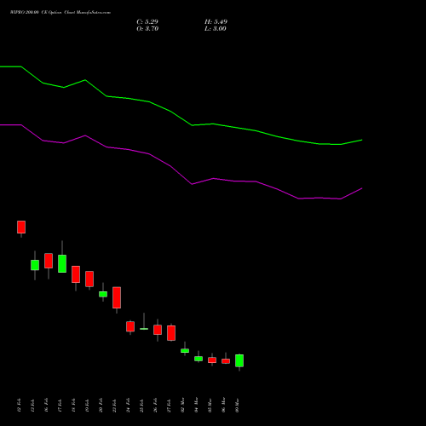The width and height of the screenshot is (426, 426).
Task: Select the green candlestick above 02 Mar
Action: click(185, 351)
